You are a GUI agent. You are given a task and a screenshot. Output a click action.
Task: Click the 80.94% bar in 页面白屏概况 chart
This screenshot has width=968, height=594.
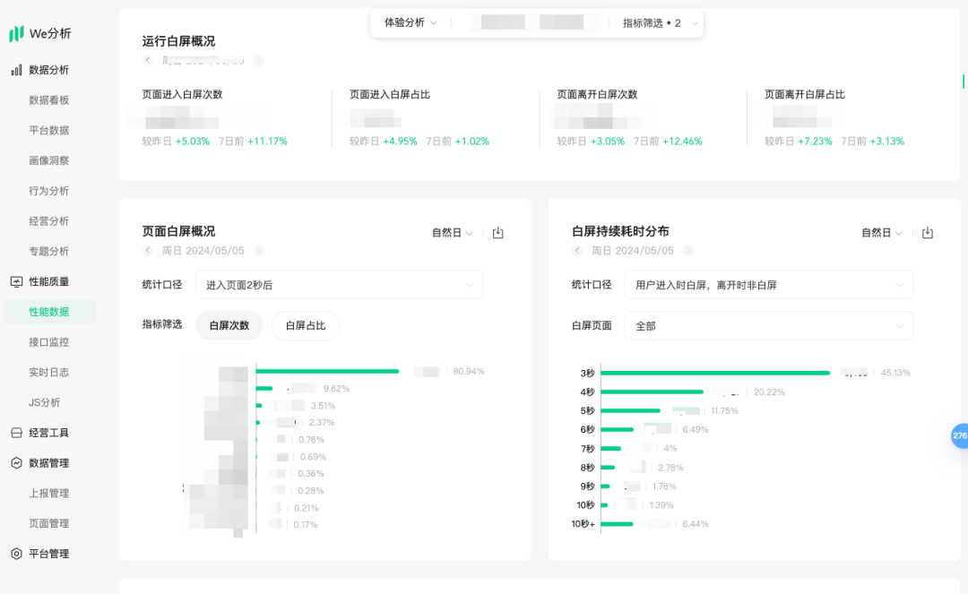327,371
